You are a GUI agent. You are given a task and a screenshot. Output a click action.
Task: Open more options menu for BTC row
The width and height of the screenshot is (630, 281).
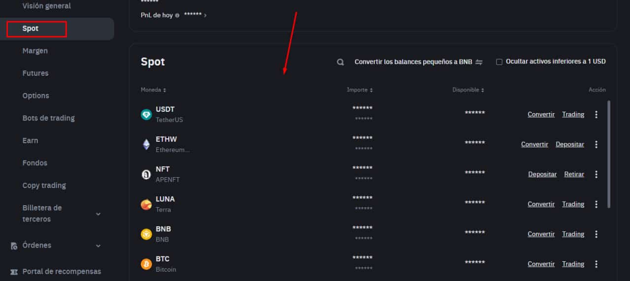click(596, 264)
